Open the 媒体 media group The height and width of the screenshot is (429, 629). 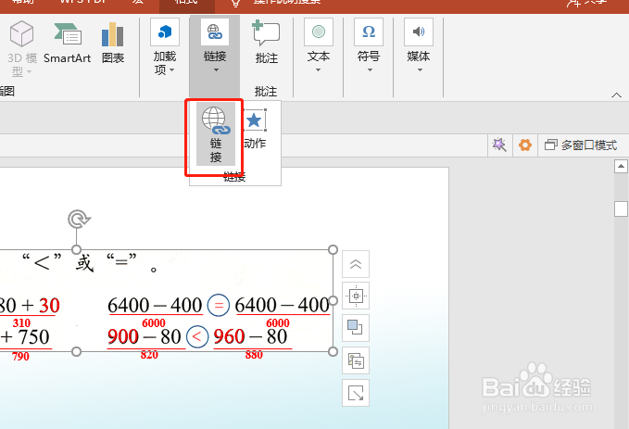[419, 45]
